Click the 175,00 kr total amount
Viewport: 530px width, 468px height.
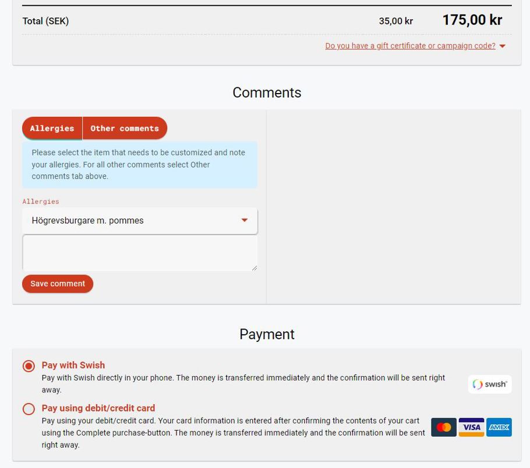tap(472, 20)
